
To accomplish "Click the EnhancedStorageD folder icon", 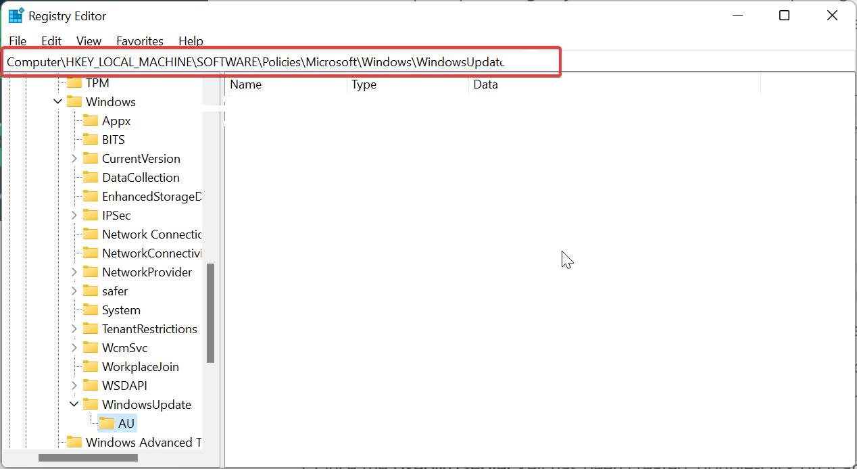I will point(91,197).
